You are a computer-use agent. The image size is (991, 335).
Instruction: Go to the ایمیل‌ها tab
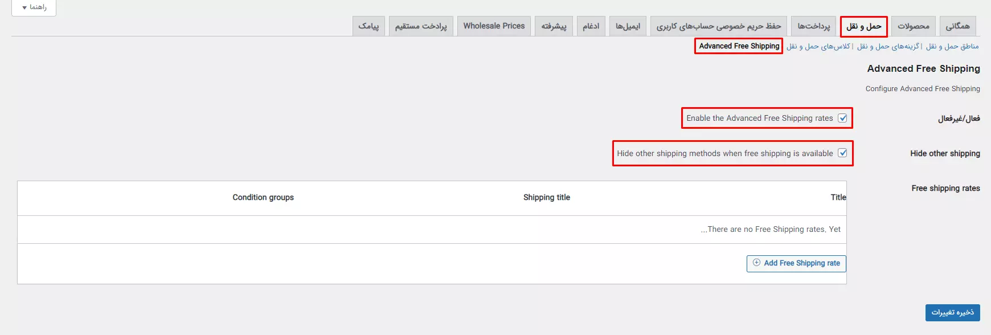(628, 26)
